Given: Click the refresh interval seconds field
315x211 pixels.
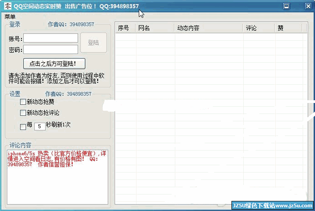Looking at the screenshot, I should tap(40, 126).
